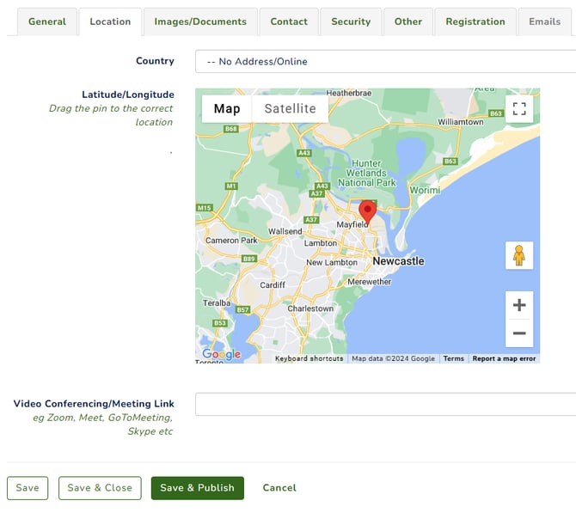This screenshot has height=513, width=576.
Task: Select the Map view type
Action: tap(227, 108)
